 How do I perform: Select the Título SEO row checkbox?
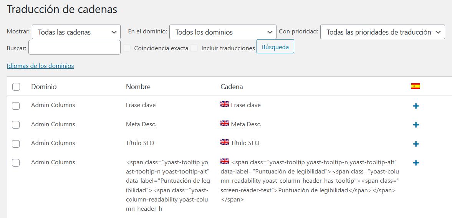16,144
